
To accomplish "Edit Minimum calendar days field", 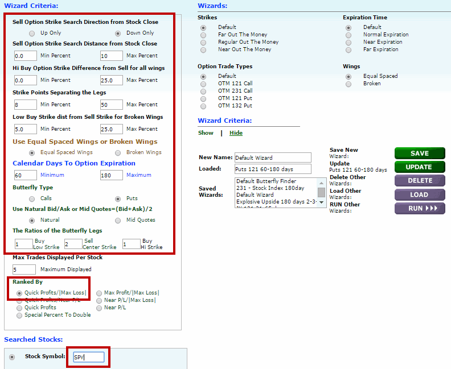I will (x=26, y=175).
